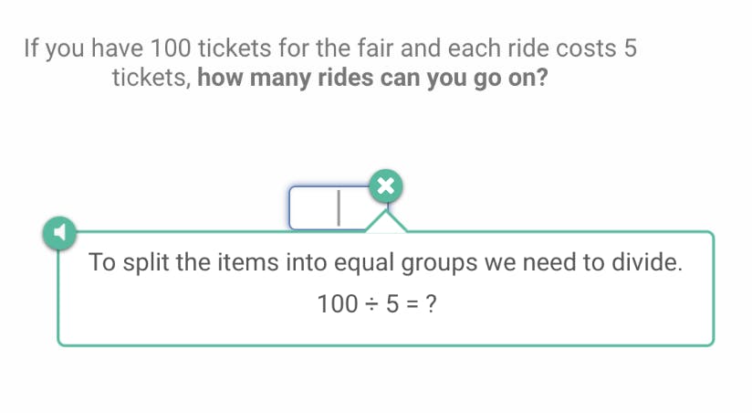752x413 pixels.
Task: Click the bold "how many rides can you go on?" text
Action: (372, 78)
